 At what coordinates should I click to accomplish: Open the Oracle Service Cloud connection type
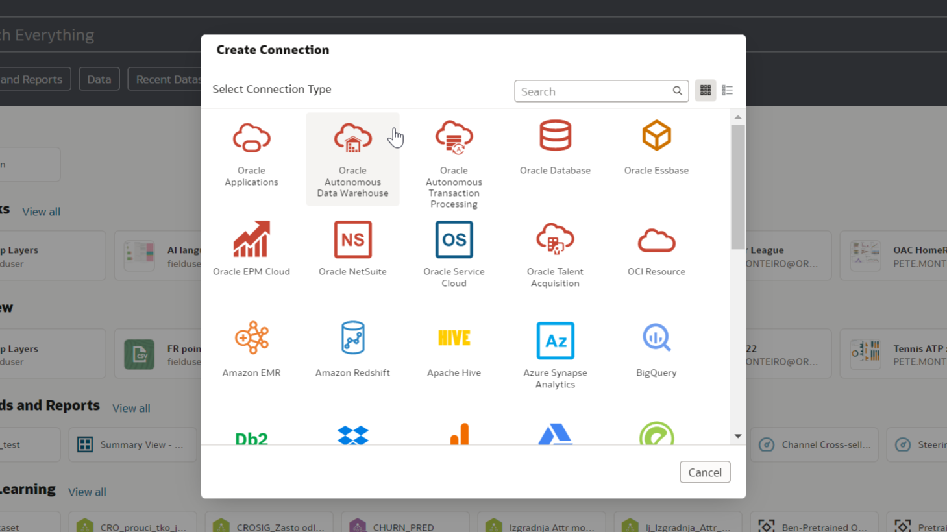tap(454, 255)
